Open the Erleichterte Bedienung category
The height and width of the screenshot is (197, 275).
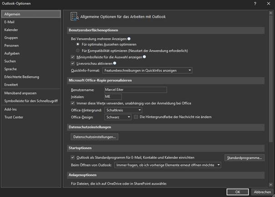[x=31, y=77]
